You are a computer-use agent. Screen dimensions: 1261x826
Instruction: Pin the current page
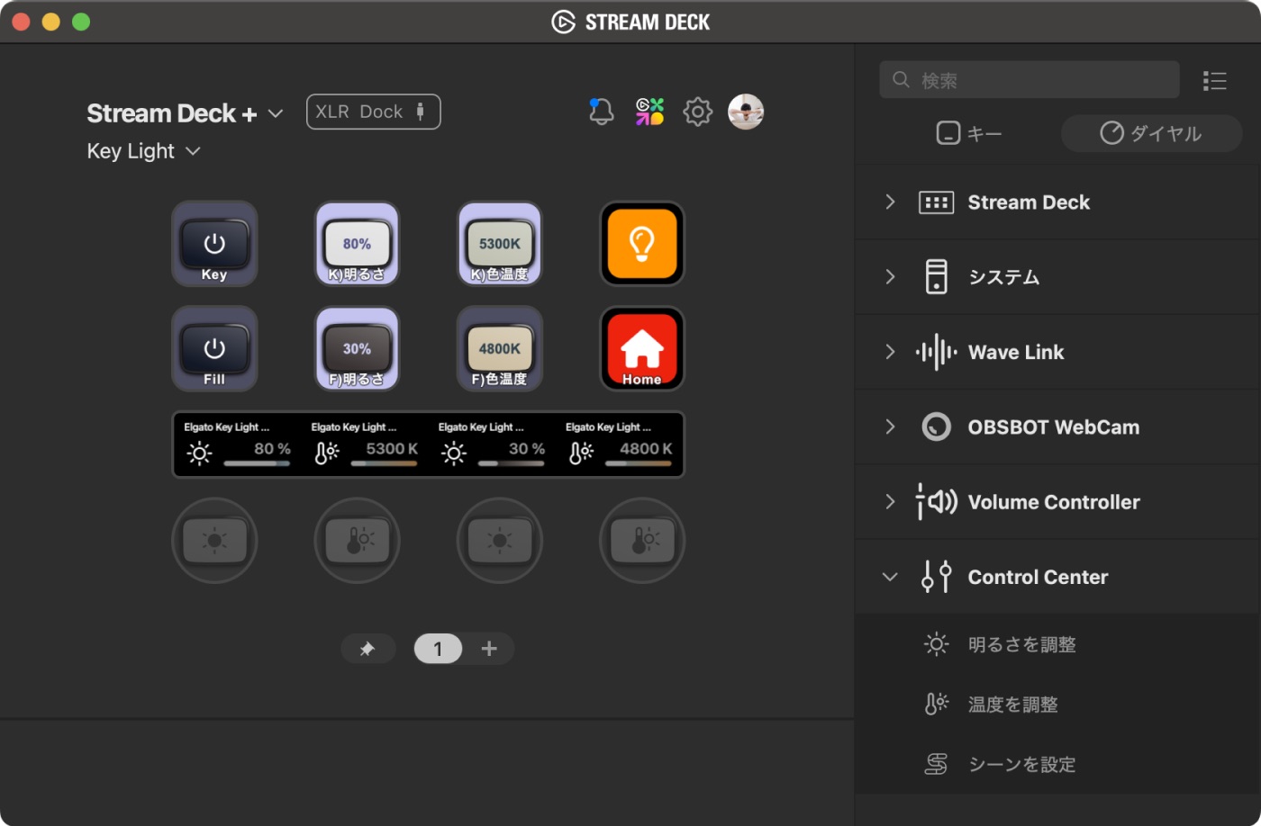367,649
